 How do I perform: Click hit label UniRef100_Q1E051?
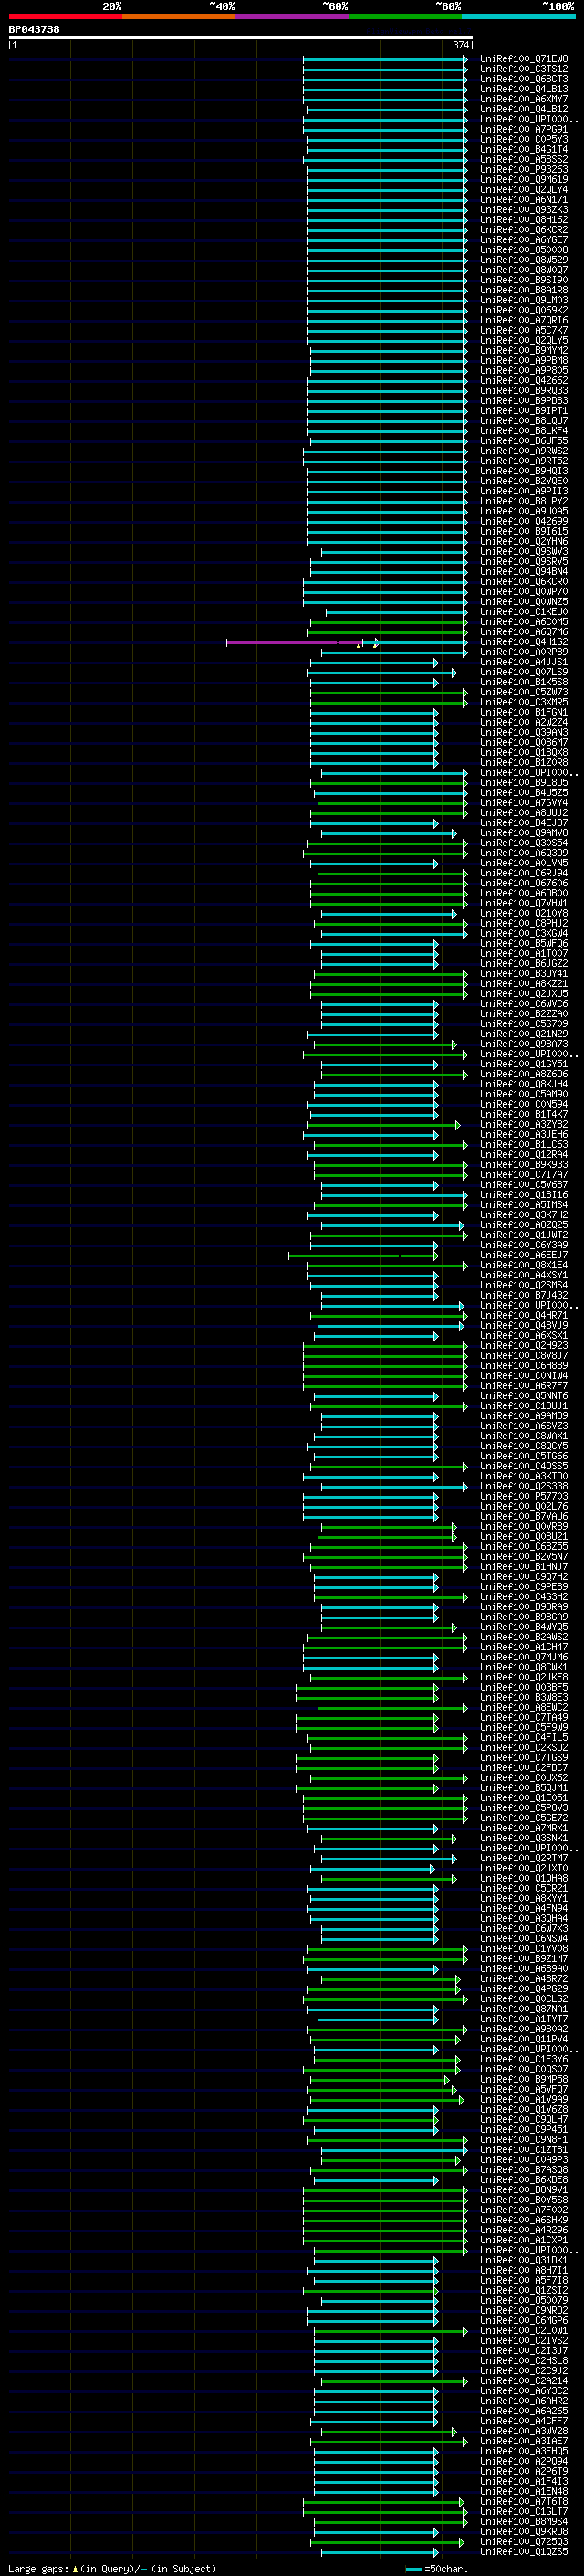524,1798
